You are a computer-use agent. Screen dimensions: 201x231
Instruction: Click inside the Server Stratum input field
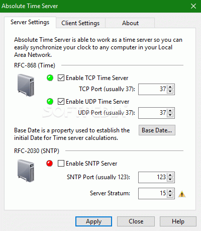click(153, 193)
